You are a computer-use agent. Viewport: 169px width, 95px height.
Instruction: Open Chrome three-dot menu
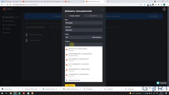pyautogui.click(x=167, y=5)
